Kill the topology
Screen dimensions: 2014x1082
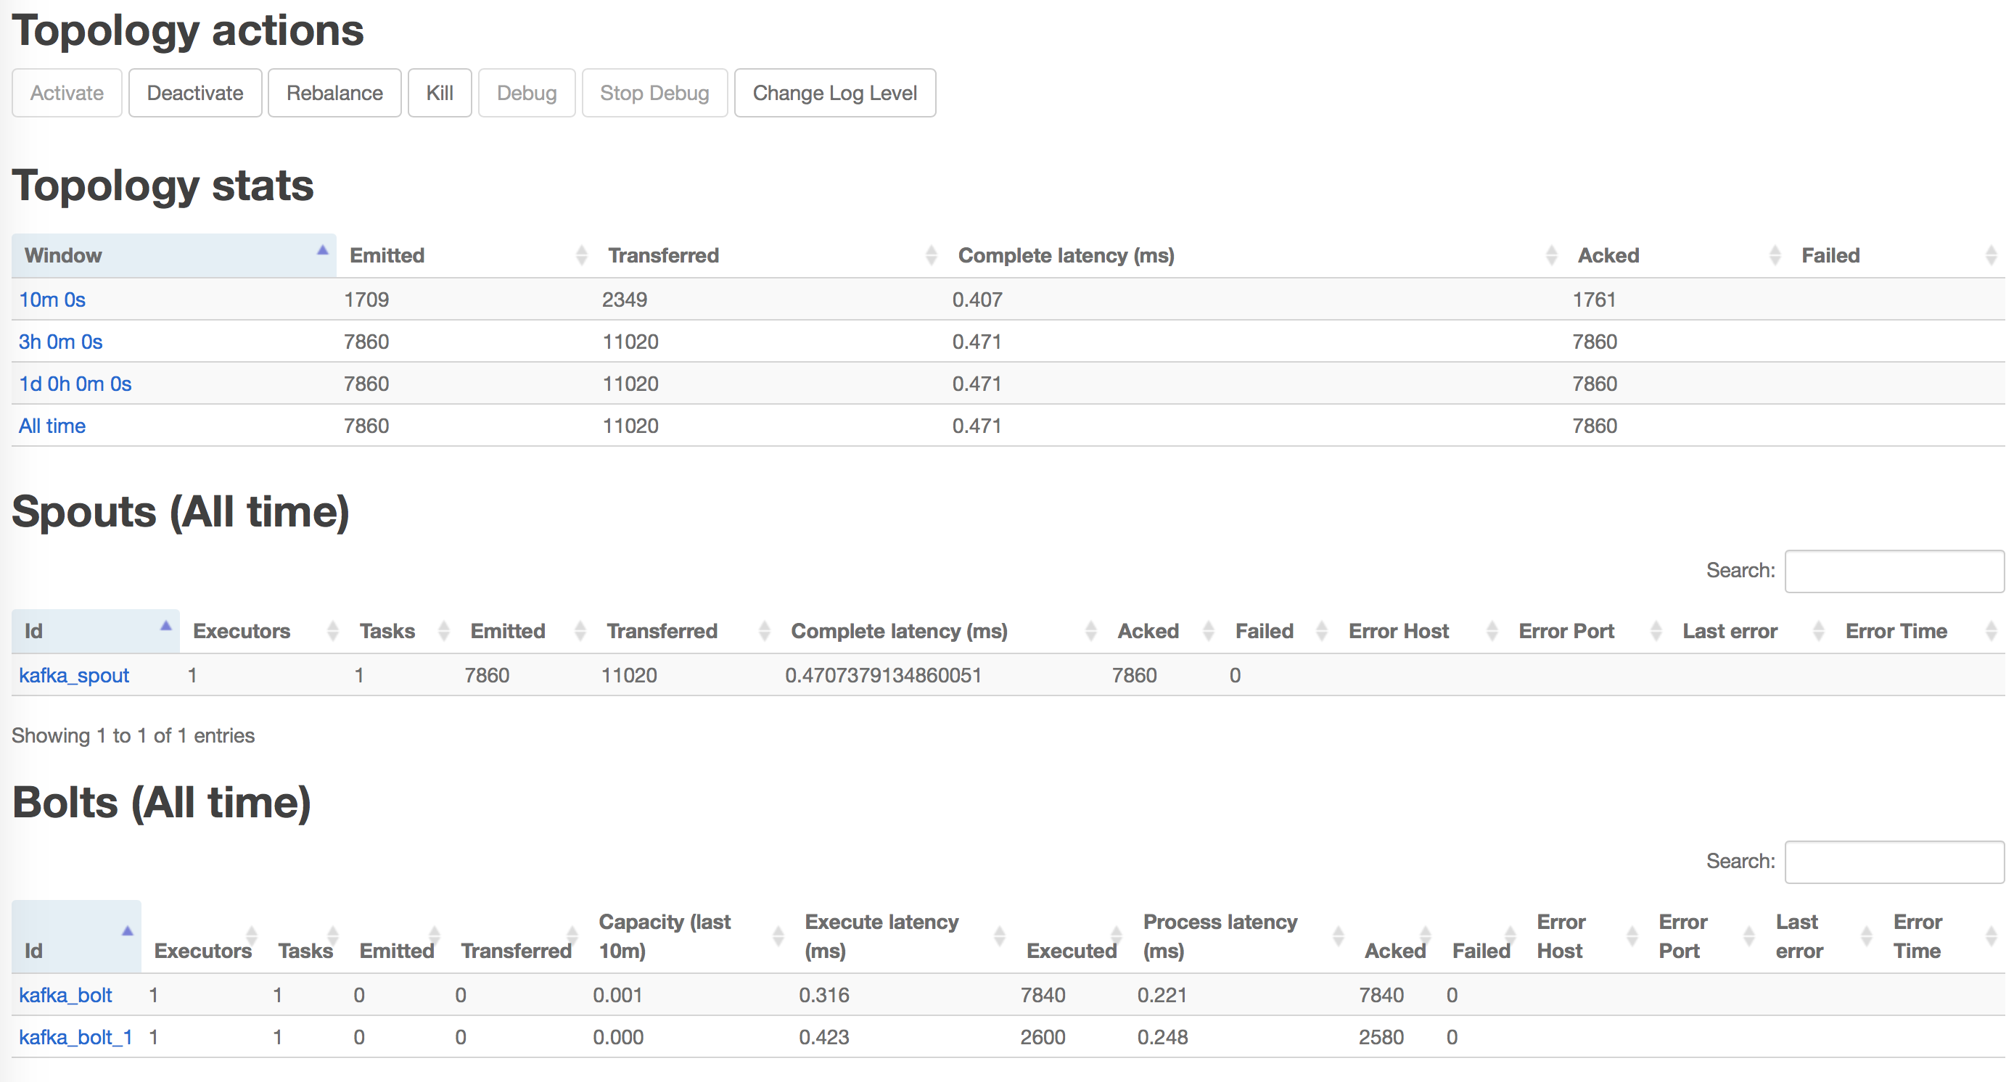(x=440, y=93)
